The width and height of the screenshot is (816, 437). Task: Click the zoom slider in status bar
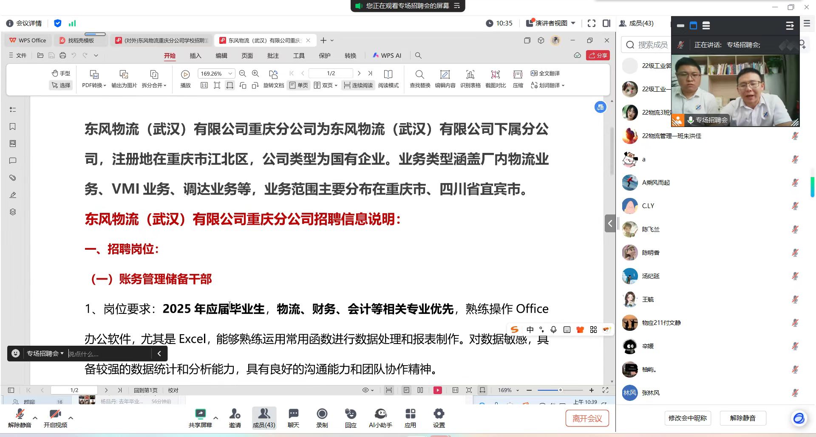tap(560, 390)
